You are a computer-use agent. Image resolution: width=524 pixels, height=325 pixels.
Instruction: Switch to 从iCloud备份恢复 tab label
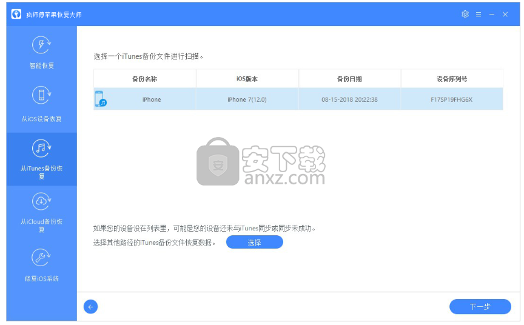[41, 225]
